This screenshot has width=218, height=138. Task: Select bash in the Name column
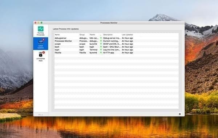[x=57, y=47]
